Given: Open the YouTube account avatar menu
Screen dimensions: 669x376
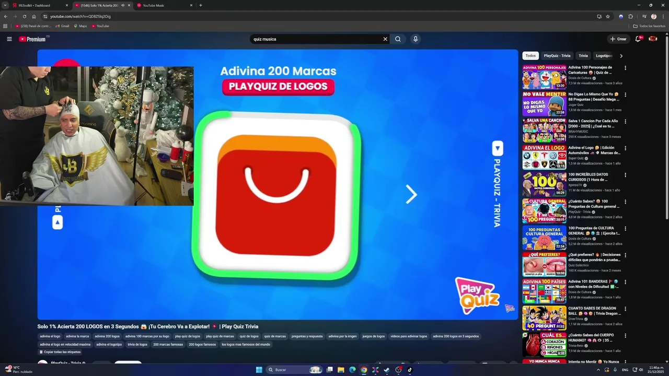Looking at the screenshot, I should [x=653, y=39].
